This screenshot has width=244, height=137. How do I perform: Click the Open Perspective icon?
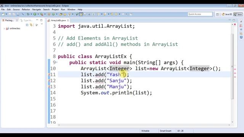pos(218,14)
